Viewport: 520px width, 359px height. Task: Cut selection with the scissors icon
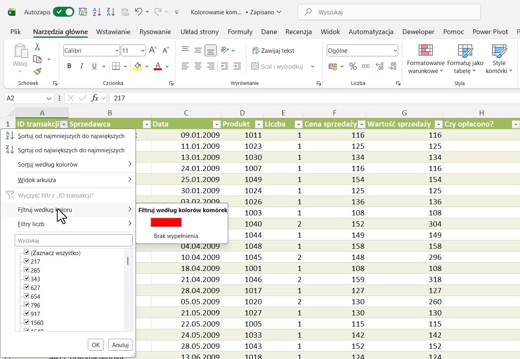[x=37, y=47]
